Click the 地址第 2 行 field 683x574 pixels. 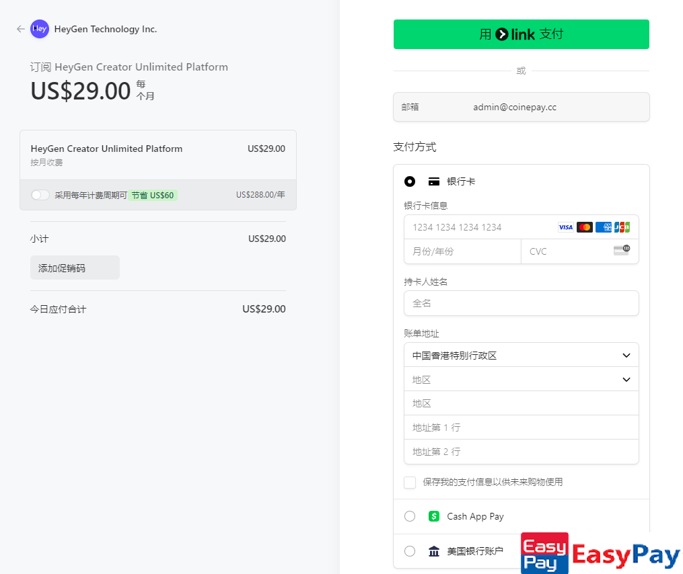pos(522,452)
